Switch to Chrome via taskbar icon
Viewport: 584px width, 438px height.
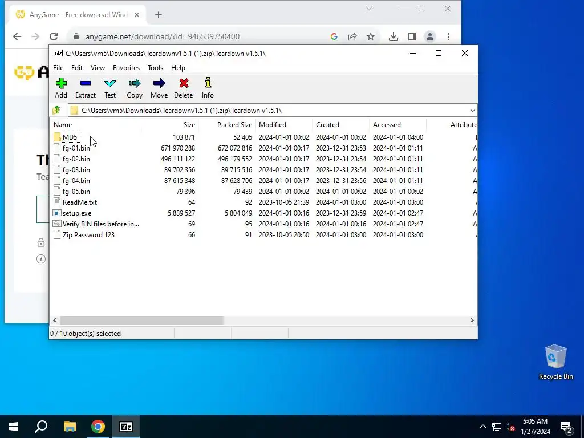tap(98, 427)
